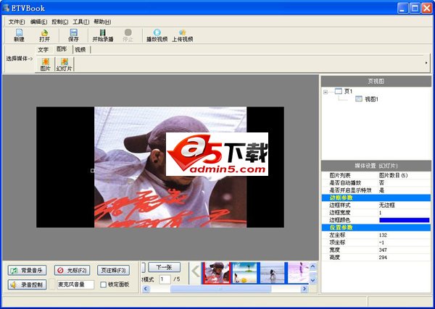The width and height of the screenshot is (435, 309).
Task: Open the 文件 menu
Action: tap(16, 22)
